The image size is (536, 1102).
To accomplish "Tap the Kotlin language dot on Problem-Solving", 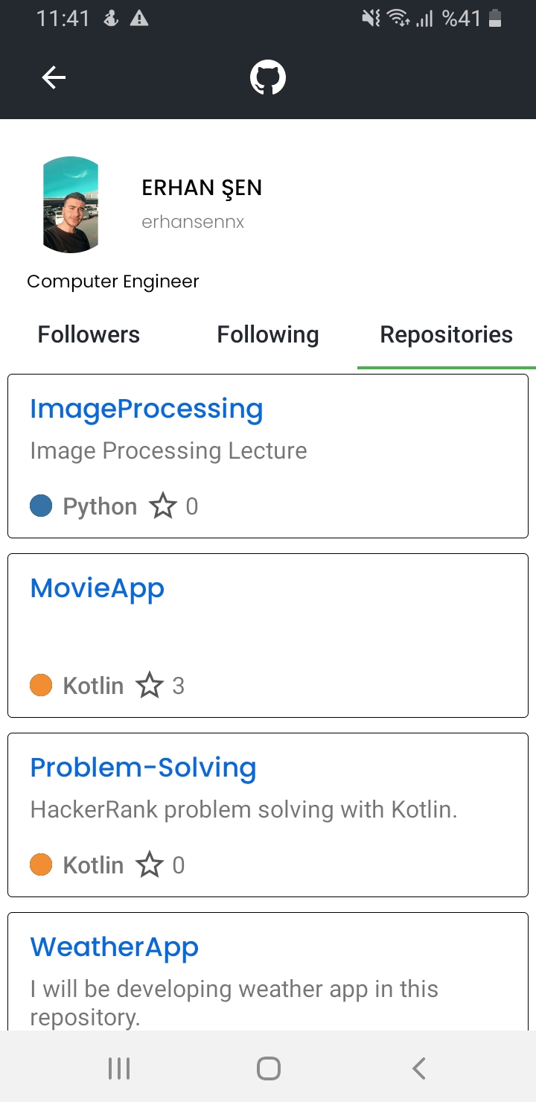I will point(42,864).
